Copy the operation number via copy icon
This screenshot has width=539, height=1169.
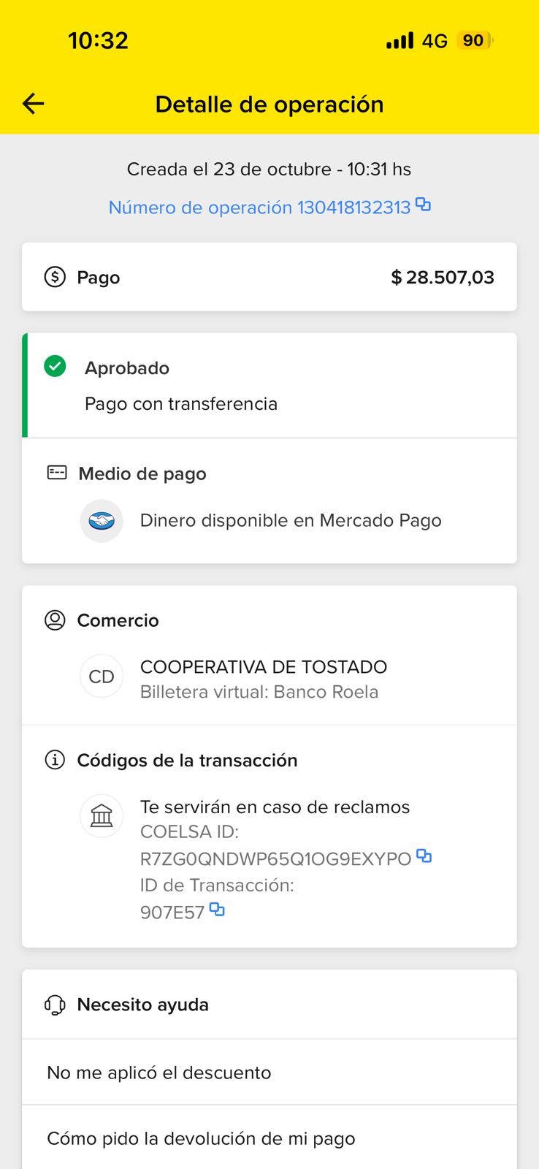423,205
